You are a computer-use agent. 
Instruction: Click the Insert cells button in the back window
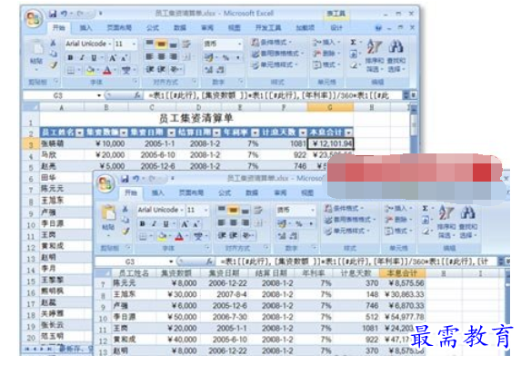[326, 42]
